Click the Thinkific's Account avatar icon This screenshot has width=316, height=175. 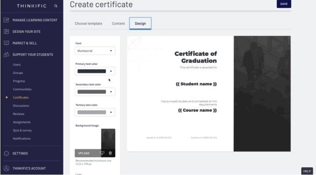tap(6, 168)
